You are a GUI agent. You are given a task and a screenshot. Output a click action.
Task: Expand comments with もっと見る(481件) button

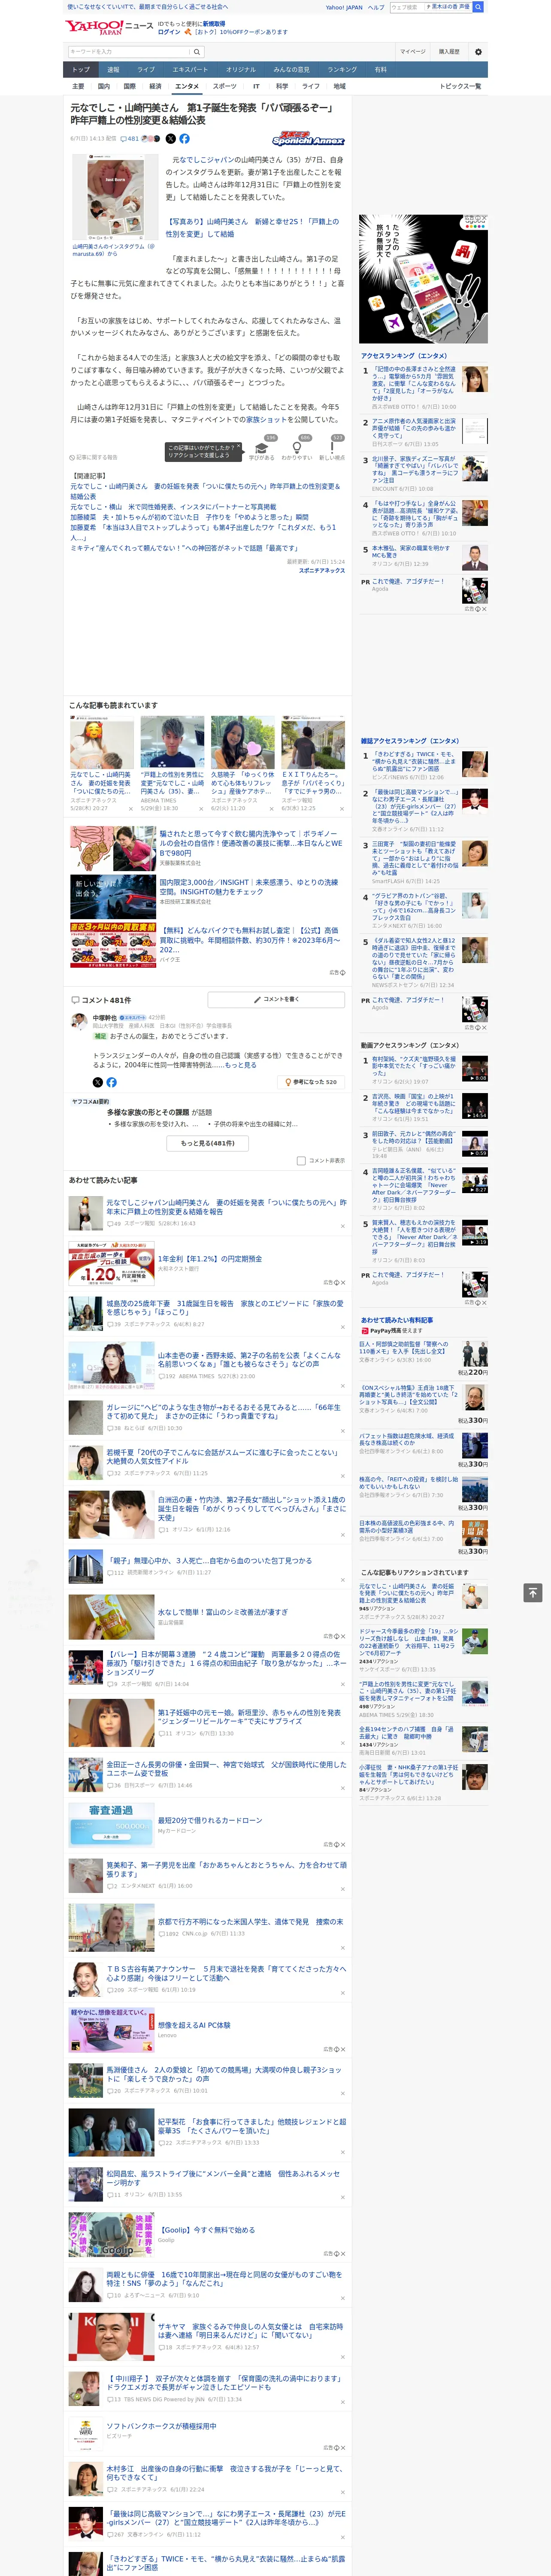208,1143
